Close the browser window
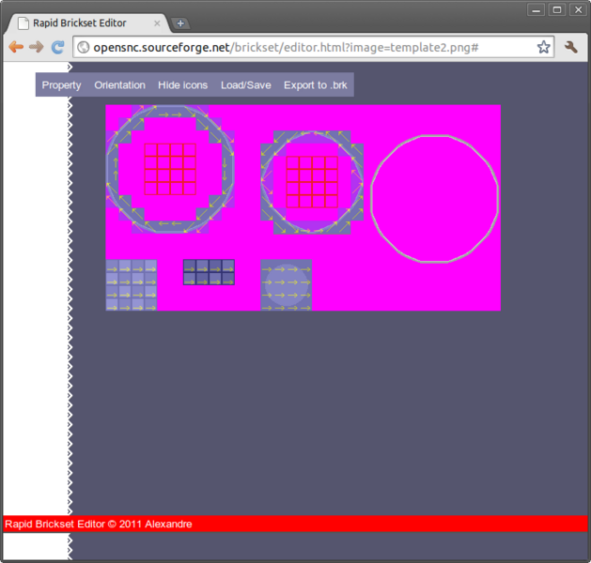The image size is (591, 563). coord(578,9)
